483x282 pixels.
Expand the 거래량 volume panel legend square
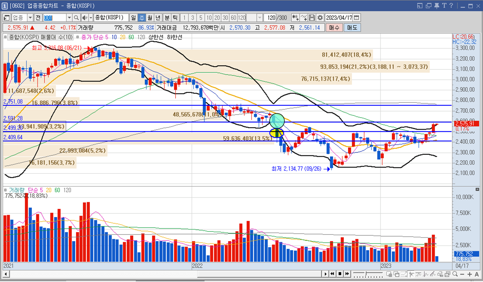[x=5, y=190]
